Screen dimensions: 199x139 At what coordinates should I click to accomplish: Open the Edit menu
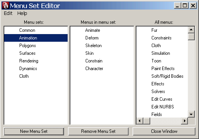click(8, 13)
